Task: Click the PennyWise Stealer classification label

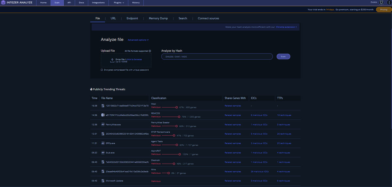Action: click(x=160, y=122)
